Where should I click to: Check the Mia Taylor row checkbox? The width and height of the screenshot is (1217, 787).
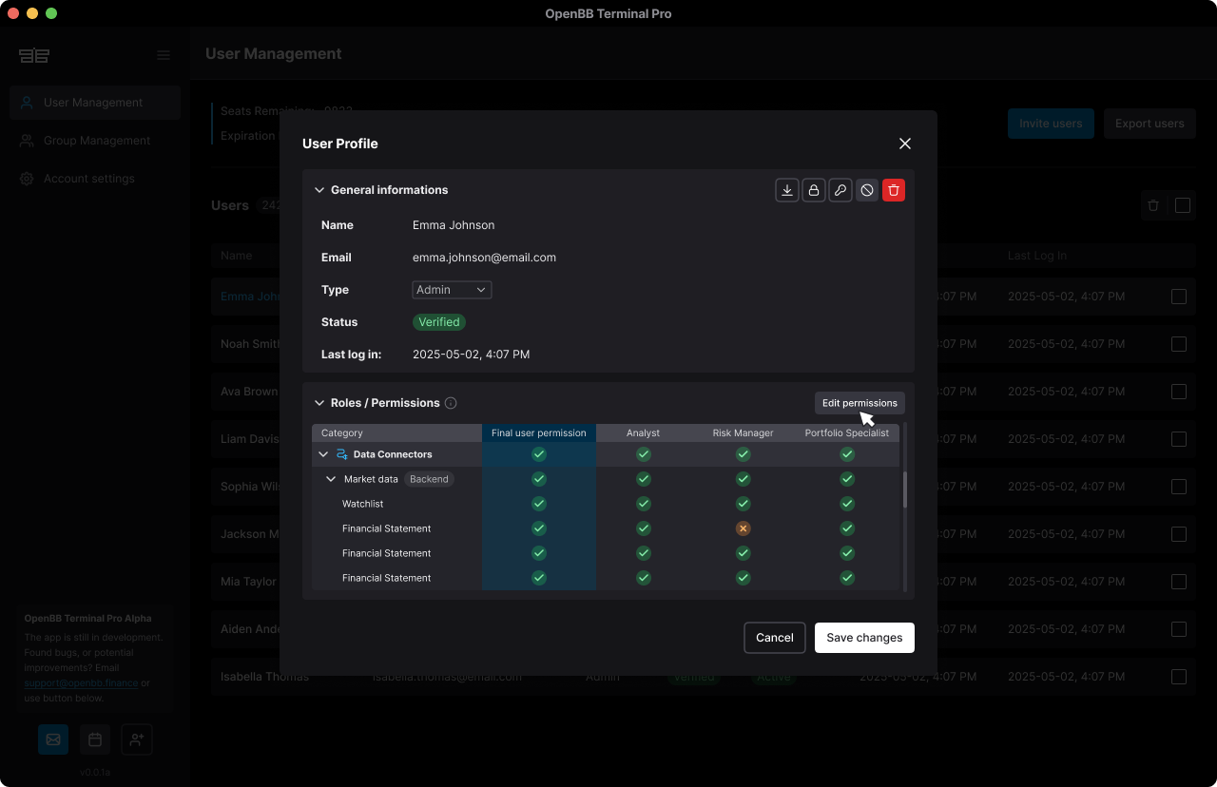click(x=1179, y=582)
